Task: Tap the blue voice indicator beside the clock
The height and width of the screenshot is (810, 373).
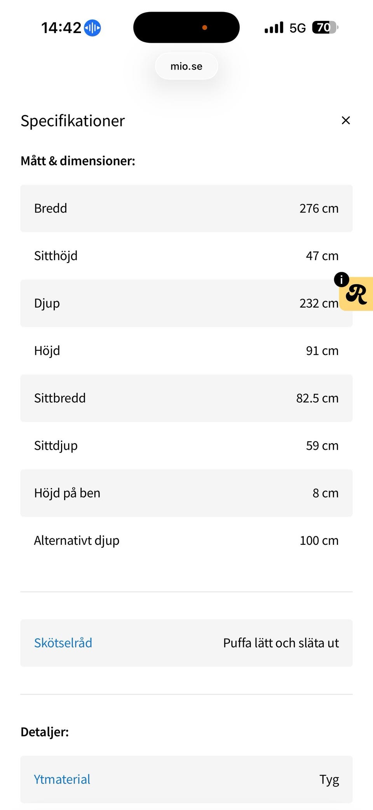Action: pyautogui.click(x=92, y=28)
